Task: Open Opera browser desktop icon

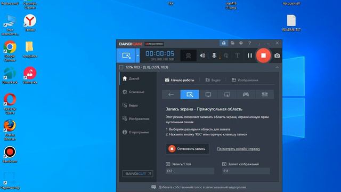Action: pyautogui.click(x=10, y=103)
